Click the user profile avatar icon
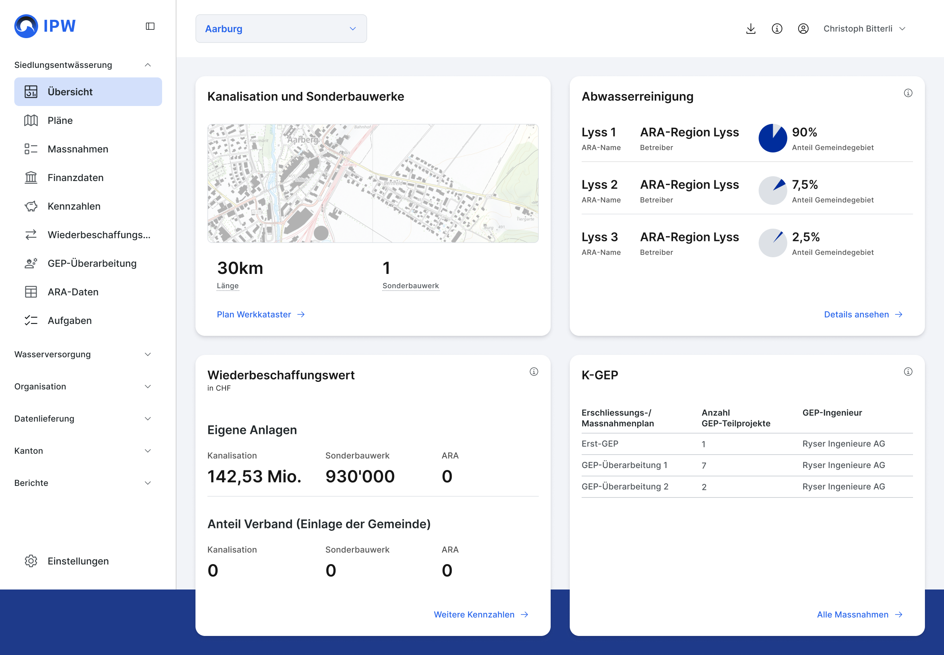The height and width of the screenshot is (655, 944). [x=803, y=29]
